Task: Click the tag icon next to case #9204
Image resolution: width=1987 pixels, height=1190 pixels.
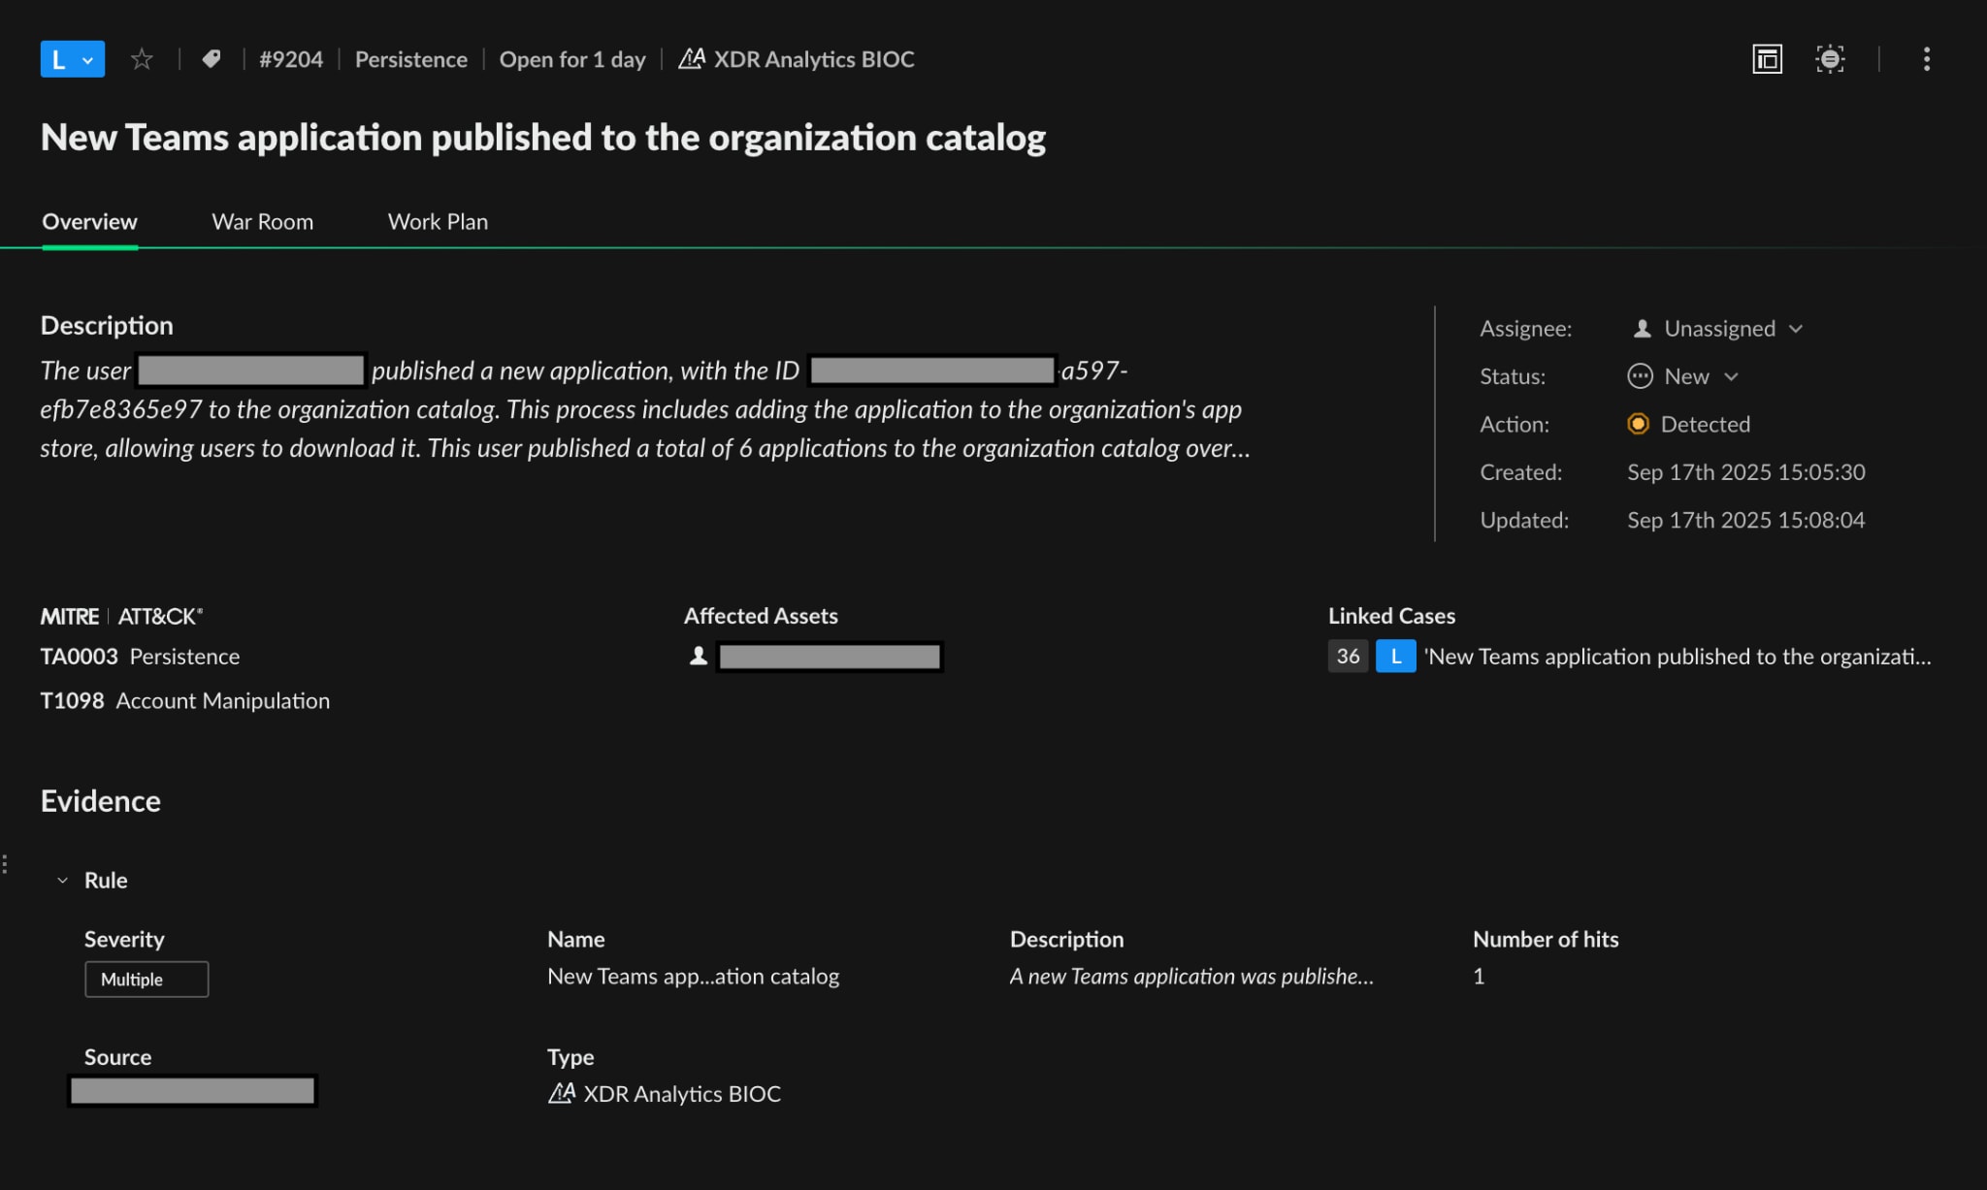Action: [x=212, y=59]
